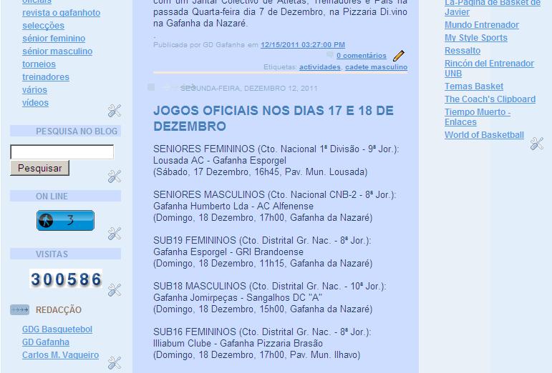This screenshot has width=552, height=373.
Task: Open the cadete masculino tag link
Action: pyautogui.click(x=377, y=67)
